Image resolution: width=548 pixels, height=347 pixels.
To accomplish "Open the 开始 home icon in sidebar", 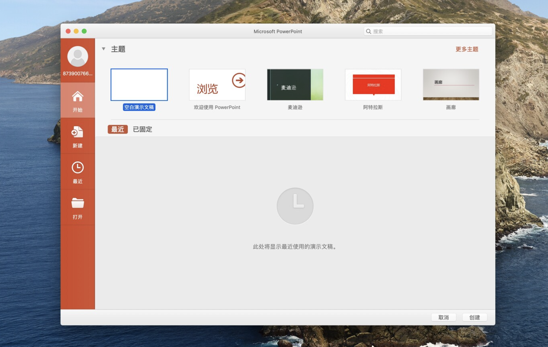I will [78, 100].
